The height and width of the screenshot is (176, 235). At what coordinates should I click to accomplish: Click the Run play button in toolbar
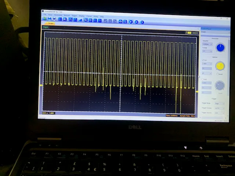pos(131,22)
